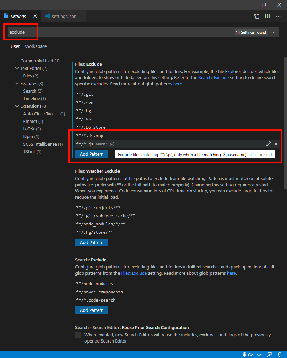Select Npm in the Extensions list

pos(30,136)
